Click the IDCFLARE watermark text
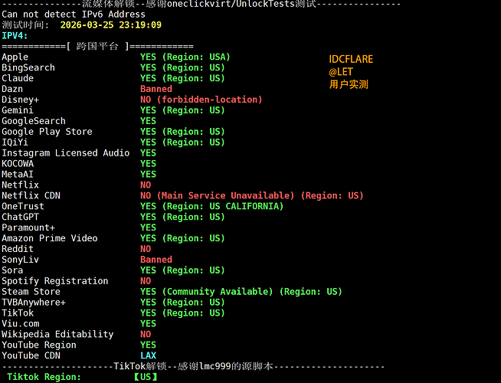Image resolution: width=501 pixels, height=383 pixels. (351, 59)
